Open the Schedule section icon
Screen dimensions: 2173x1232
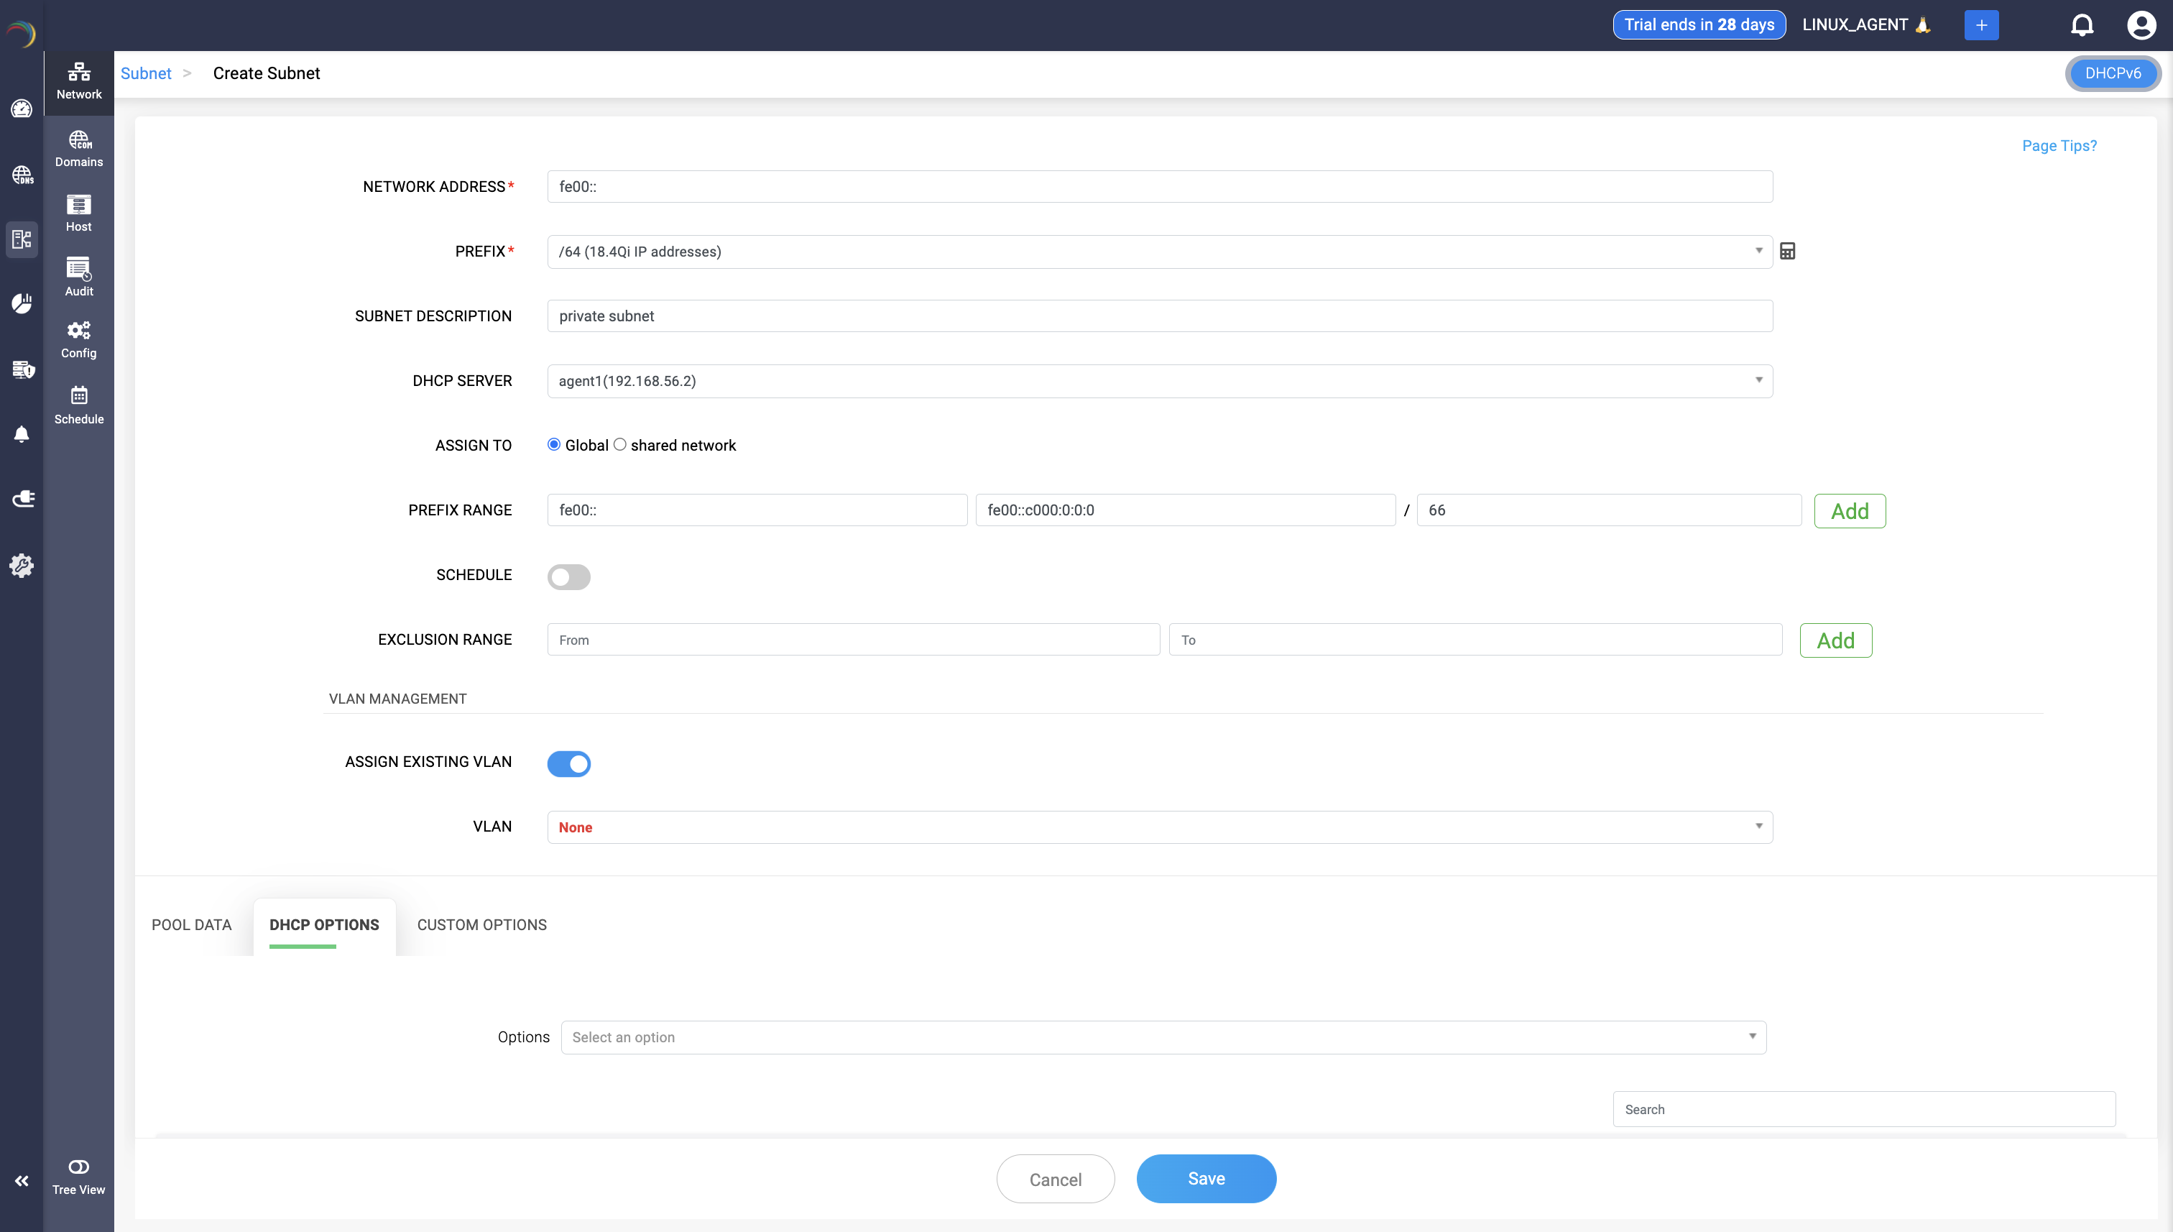point(78,405)
